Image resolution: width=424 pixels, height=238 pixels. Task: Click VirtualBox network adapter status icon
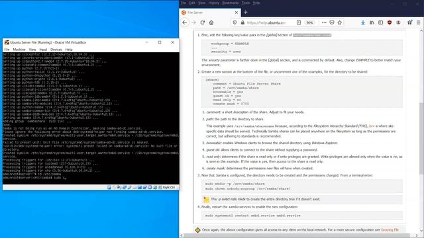(x=125, y=187)
